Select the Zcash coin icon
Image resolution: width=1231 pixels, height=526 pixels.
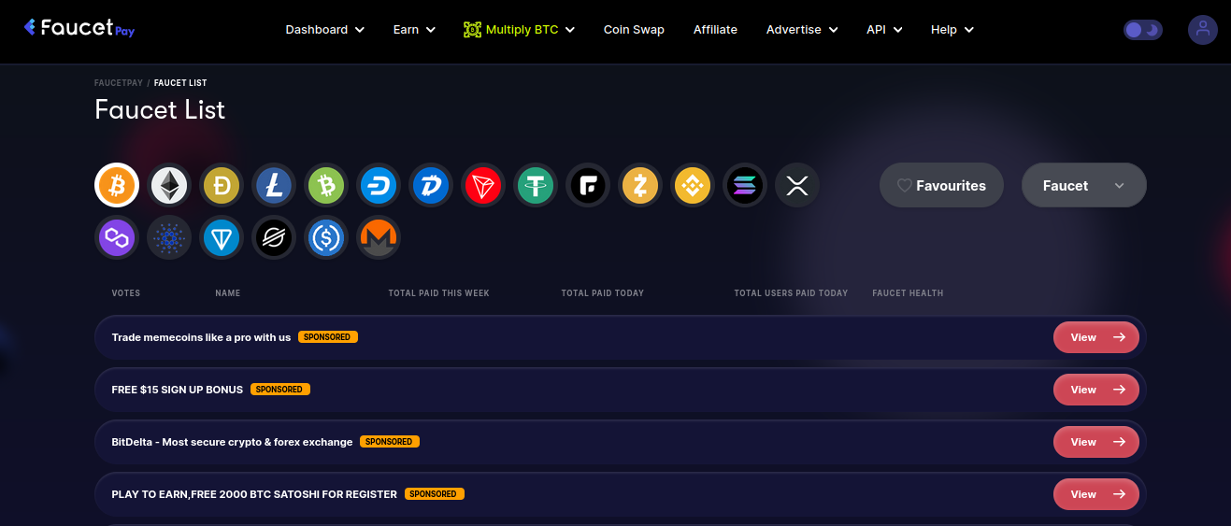pos(640,185)
